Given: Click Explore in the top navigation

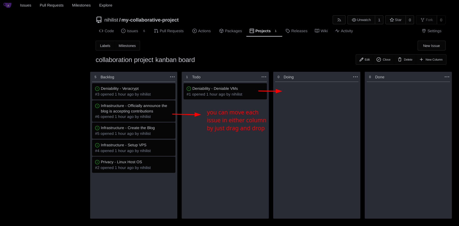Looking at the screenshot, I should pos(106,5).
